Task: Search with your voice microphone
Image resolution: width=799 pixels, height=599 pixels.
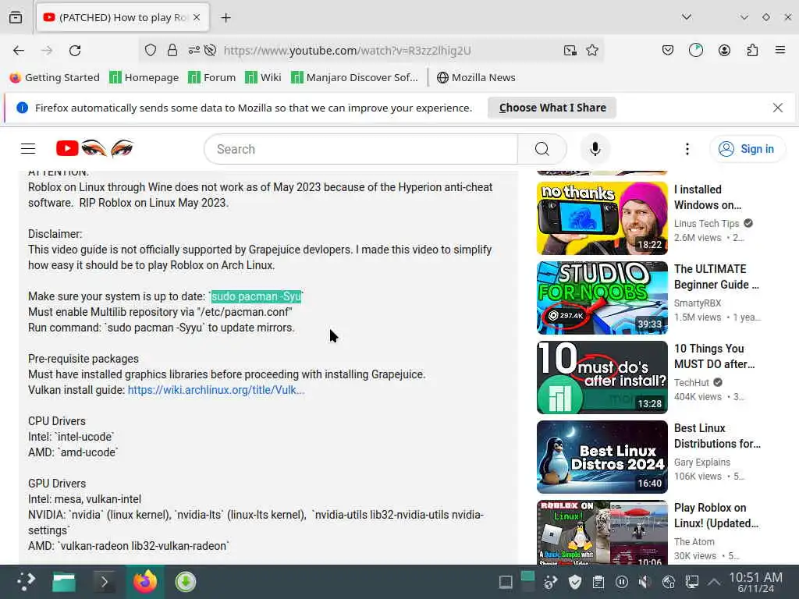Action: (595, 149)
